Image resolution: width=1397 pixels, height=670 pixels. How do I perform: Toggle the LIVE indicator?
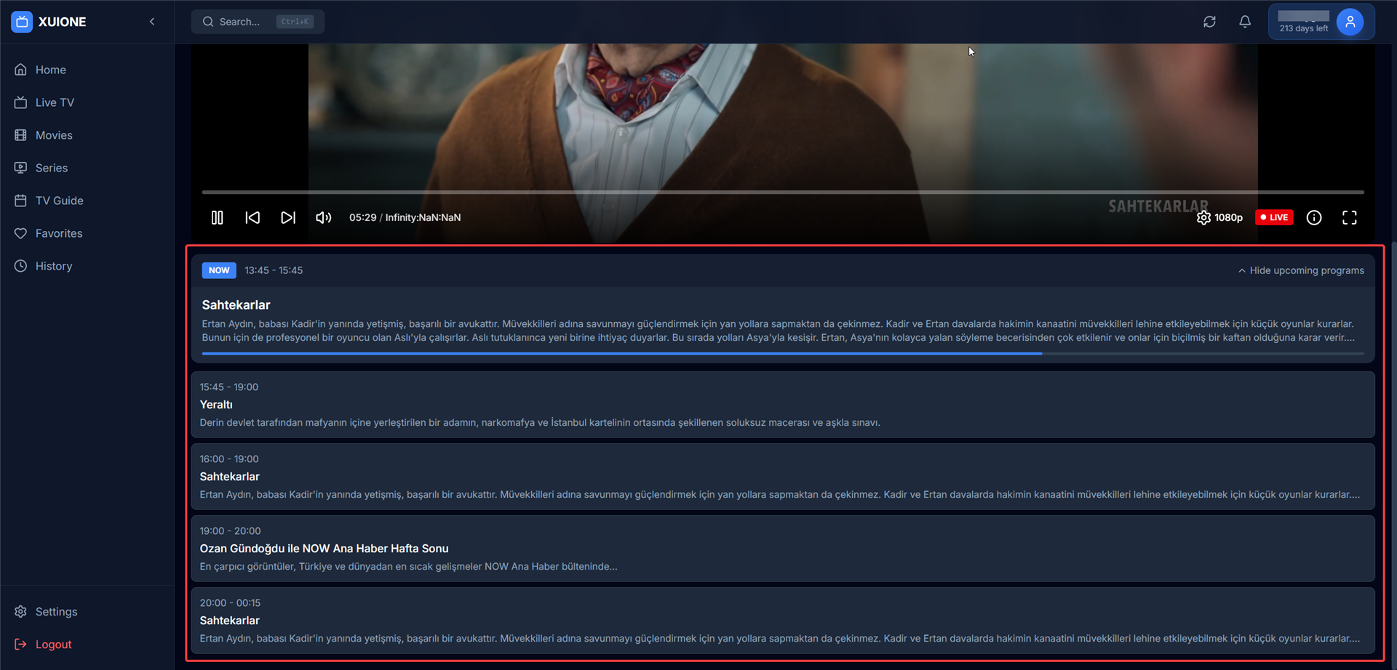(1273, 217)
